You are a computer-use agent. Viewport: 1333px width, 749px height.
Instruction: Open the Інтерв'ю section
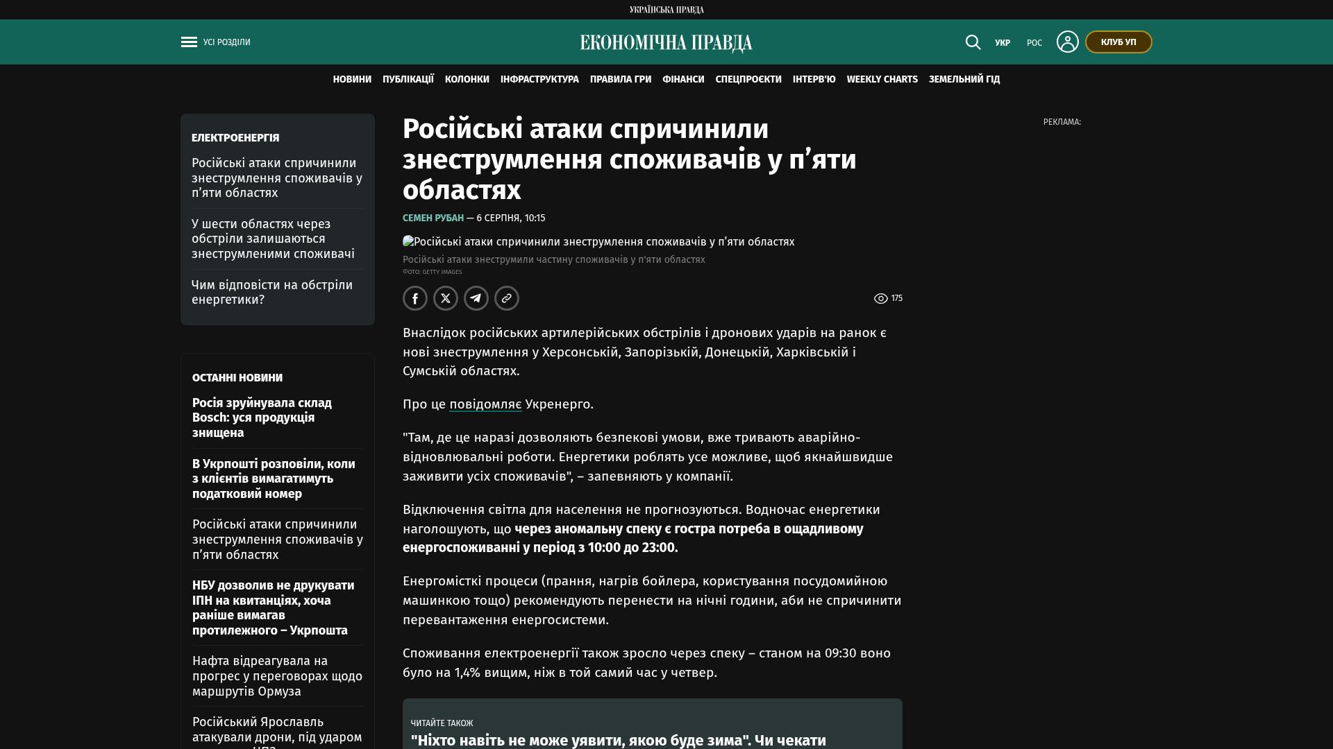click(814, 80)
